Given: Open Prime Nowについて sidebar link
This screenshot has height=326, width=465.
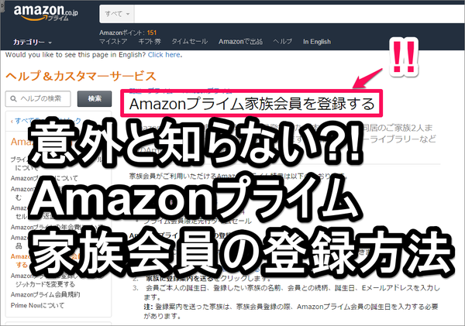Looking at the screenshot, I should pyautogui.click(x=37, y=305).
